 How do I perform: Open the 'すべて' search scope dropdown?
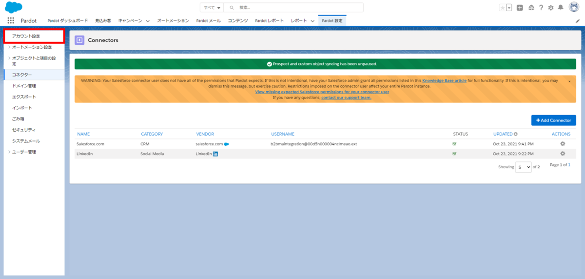(x=212, y=8)
